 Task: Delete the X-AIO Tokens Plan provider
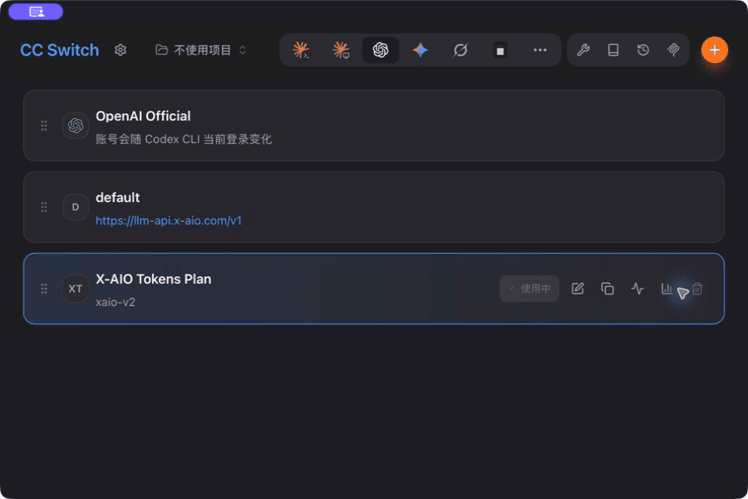[697, 289]
